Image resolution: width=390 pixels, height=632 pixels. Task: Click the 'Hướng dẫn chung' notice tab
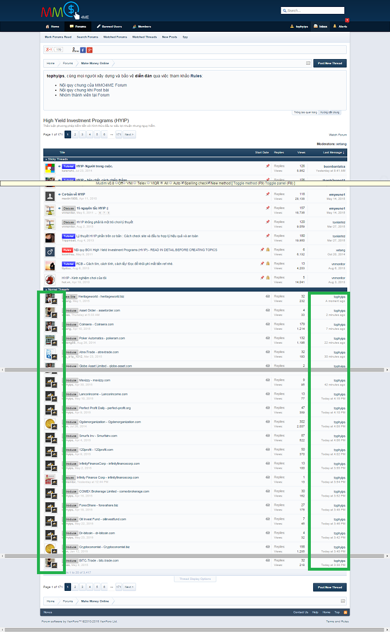(x=330, y=112)
